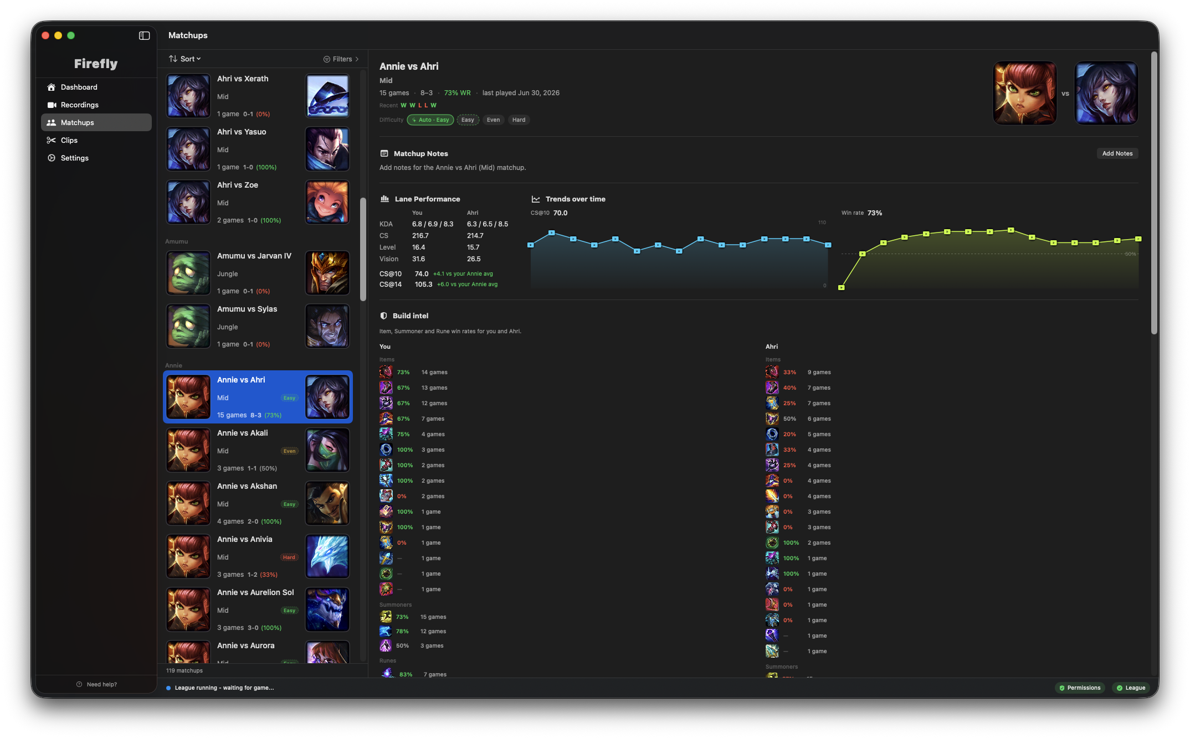Click the large Annie portrait in header
The height and width of the screenshot is (739, 1190).
(x=1024, y=93)
